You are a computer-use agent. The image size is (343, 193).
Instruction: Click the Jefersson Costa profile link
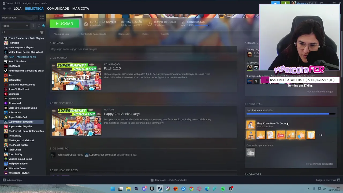(x=67, y=155)
